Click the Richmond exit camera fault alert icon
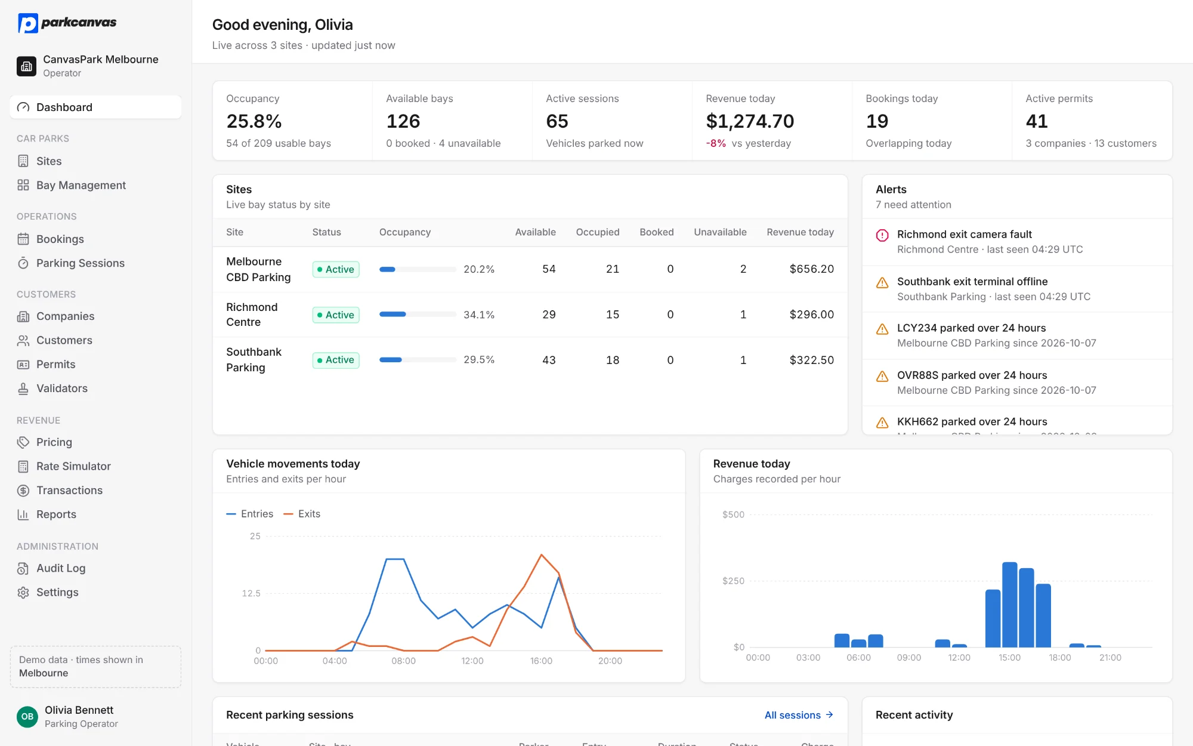The image size is (1193, 746). 882,235
